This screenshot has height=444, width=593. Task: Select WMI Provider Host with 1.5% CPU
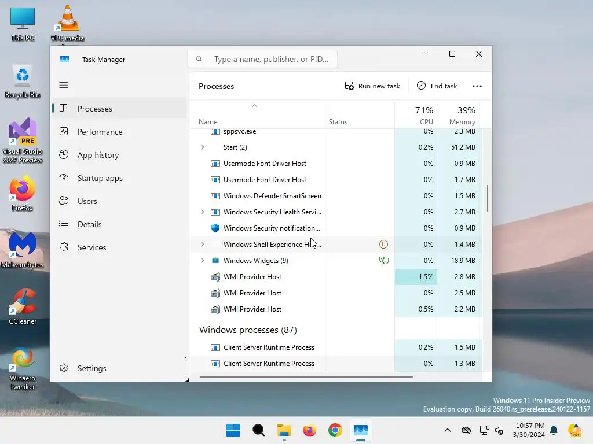coord(335,277)
